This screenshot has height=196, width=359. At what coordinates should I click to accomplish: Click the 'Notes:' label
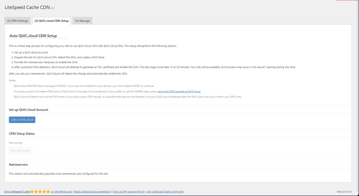click(x=12, y=80)
